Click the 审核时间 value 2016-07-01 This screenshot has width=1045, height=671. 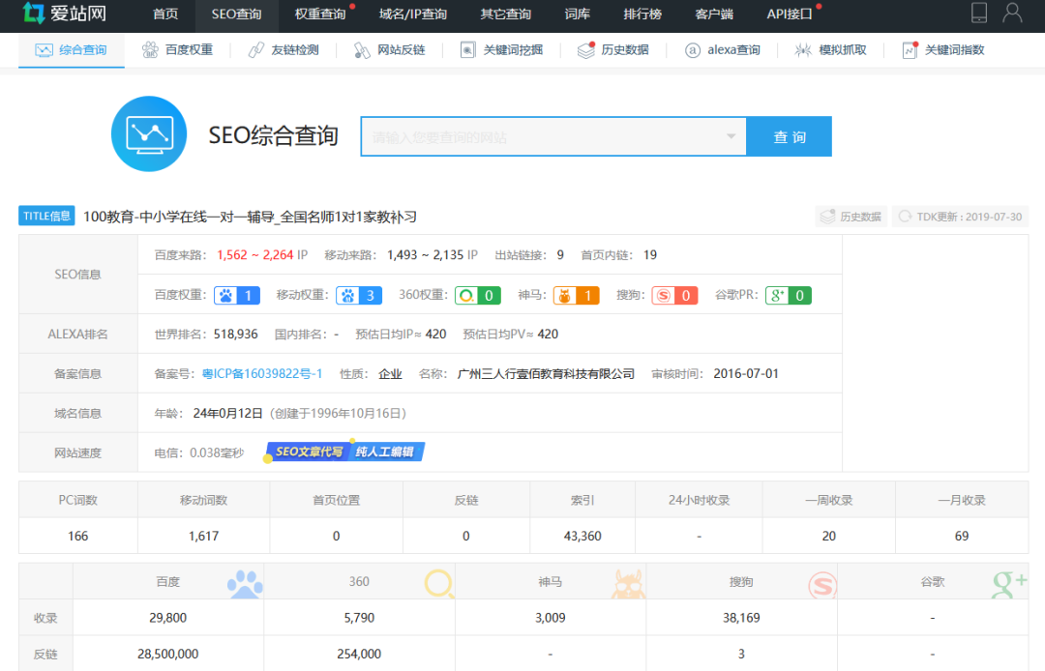(x=746, y=374)
